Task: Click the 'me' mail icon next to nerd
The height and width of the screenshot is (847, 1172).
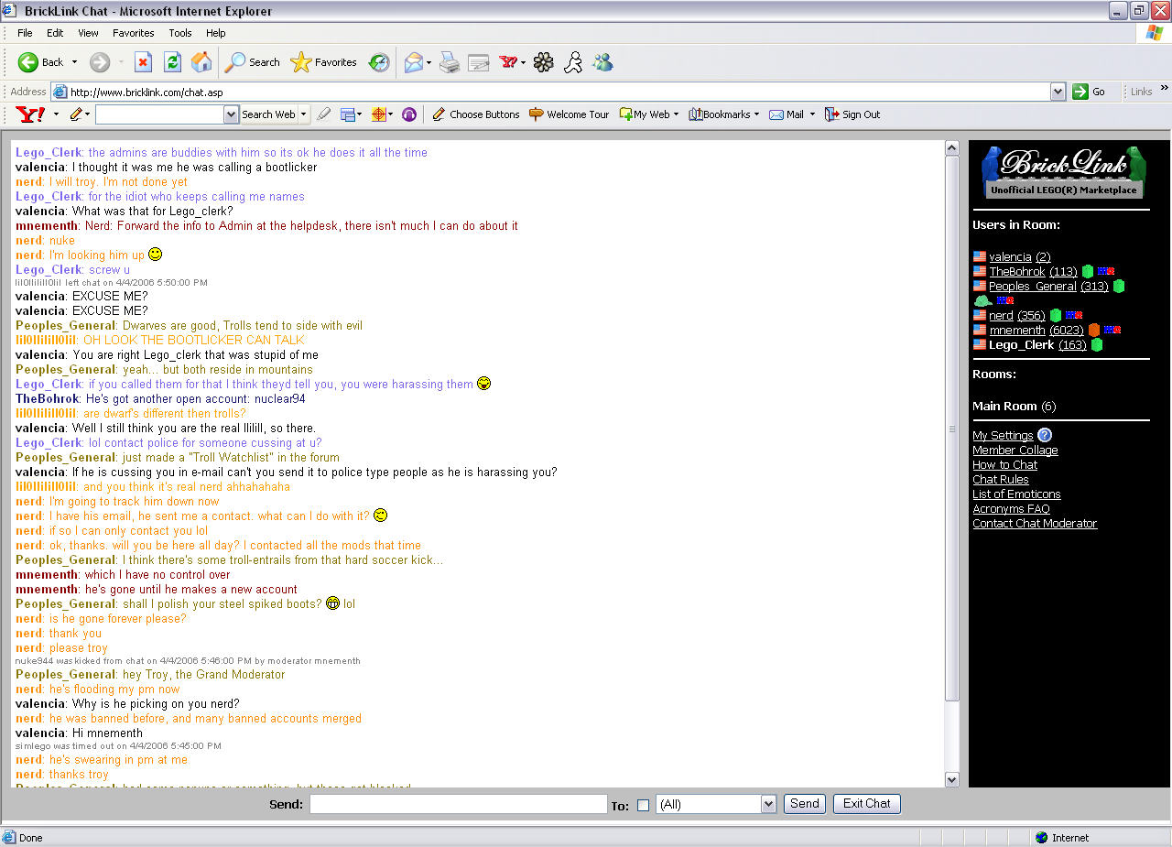Action: point(1073,315)
